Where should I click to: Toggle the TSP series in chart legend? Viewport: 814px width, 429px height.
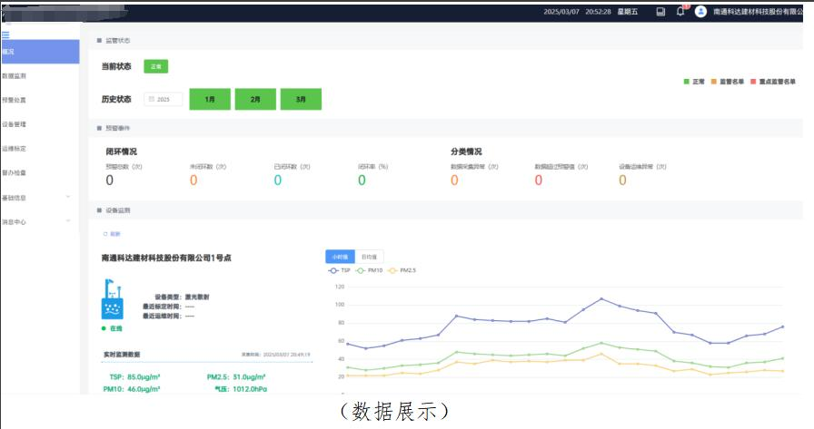tap(340, 270)
